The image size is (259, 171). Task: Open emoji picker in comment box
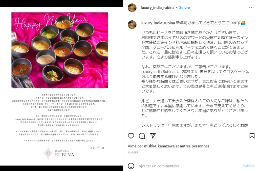pos(131,166)
